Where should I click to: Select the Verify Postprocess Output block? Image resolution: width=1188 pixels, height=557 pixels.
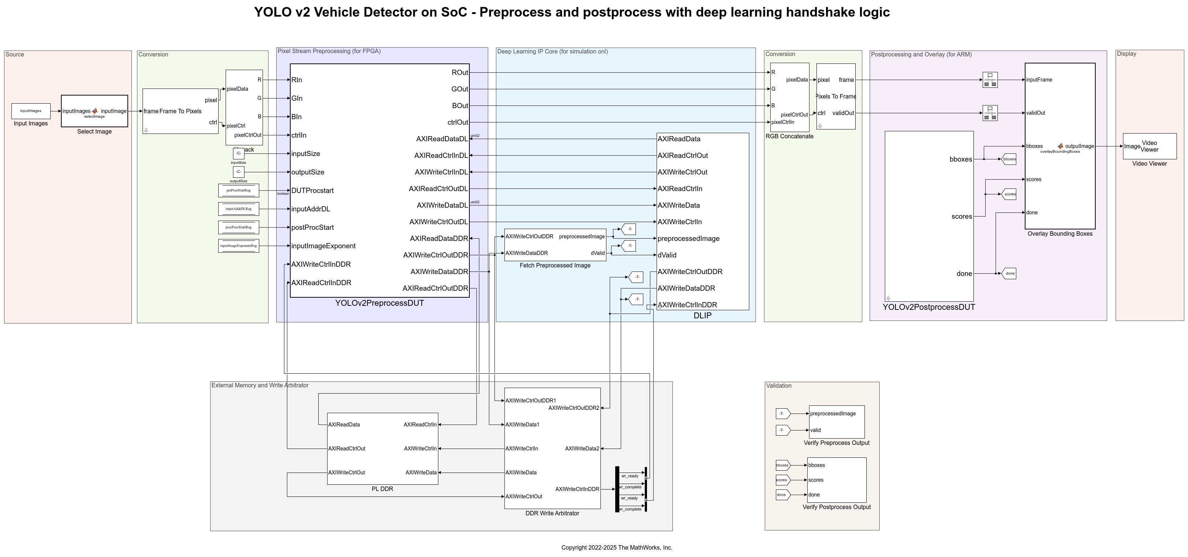[x=836, y=480]
